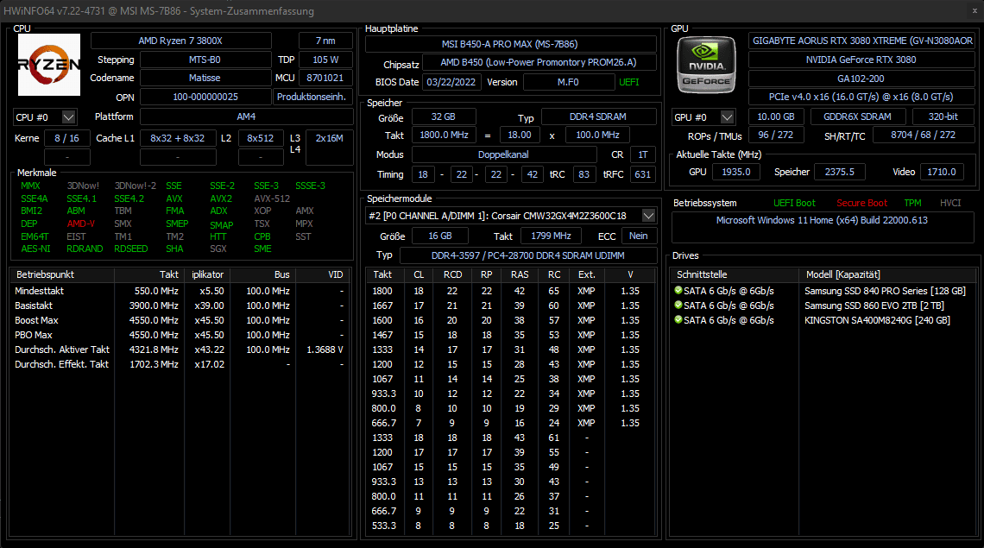Open the GPU #0 selector dropdown

click(727, 117)
